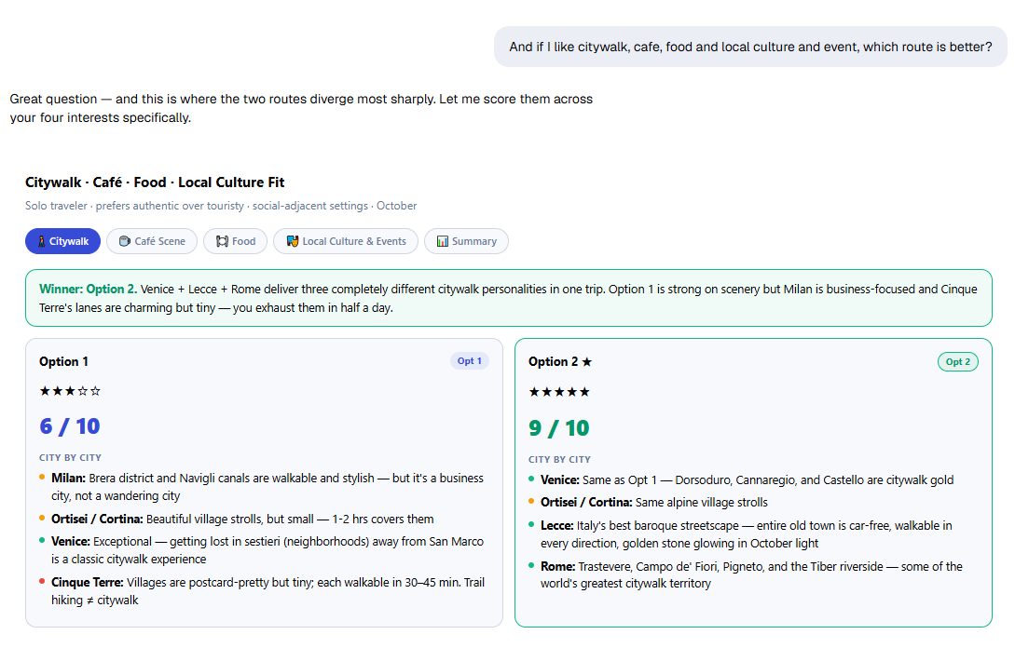The image size is (1015, 648).
Task: Click the 6 / 10 score
Action: (x=70, y=426)
